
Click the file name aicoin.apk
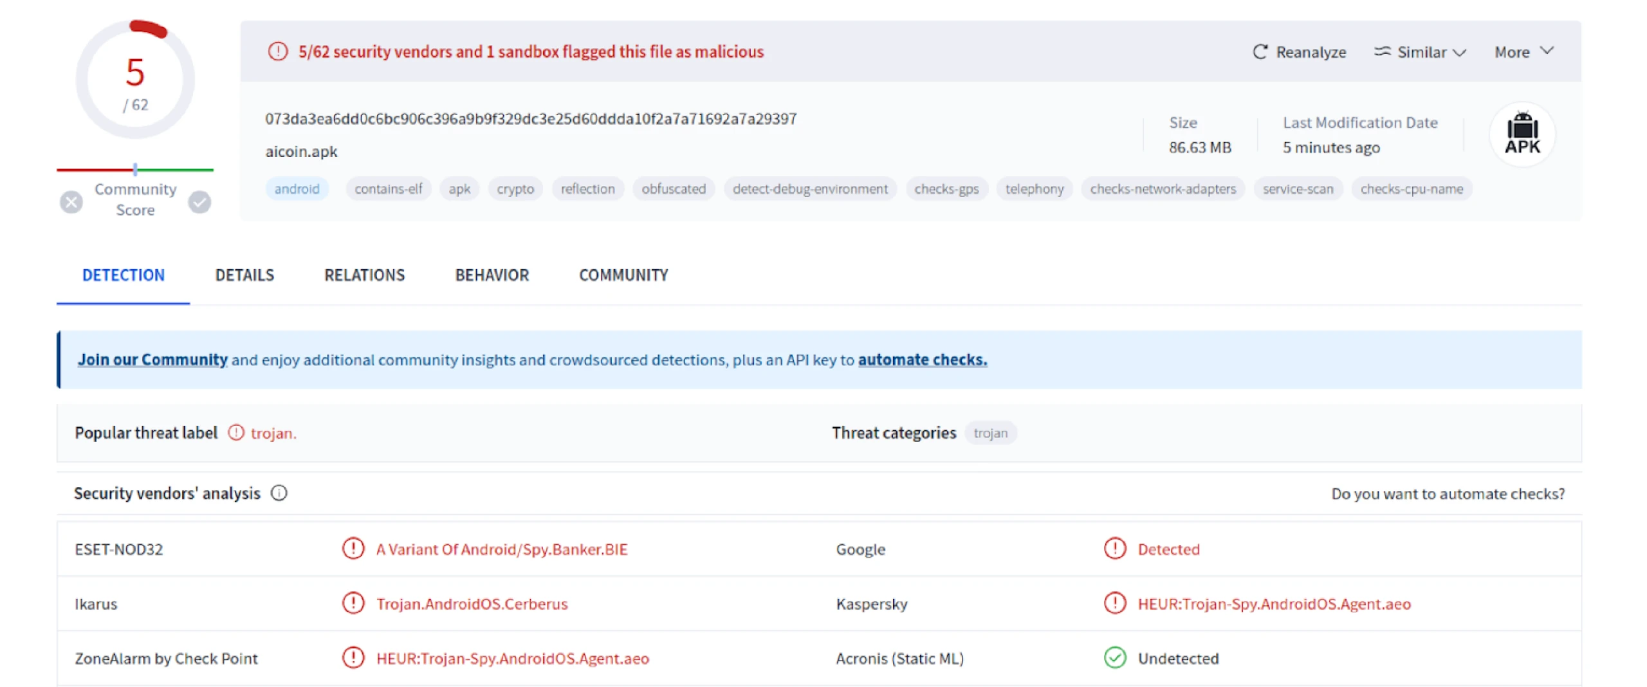[x=301, y=152]
